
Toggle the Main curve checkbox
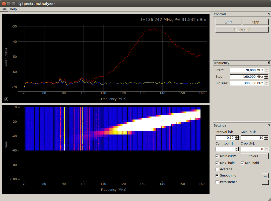217,156
